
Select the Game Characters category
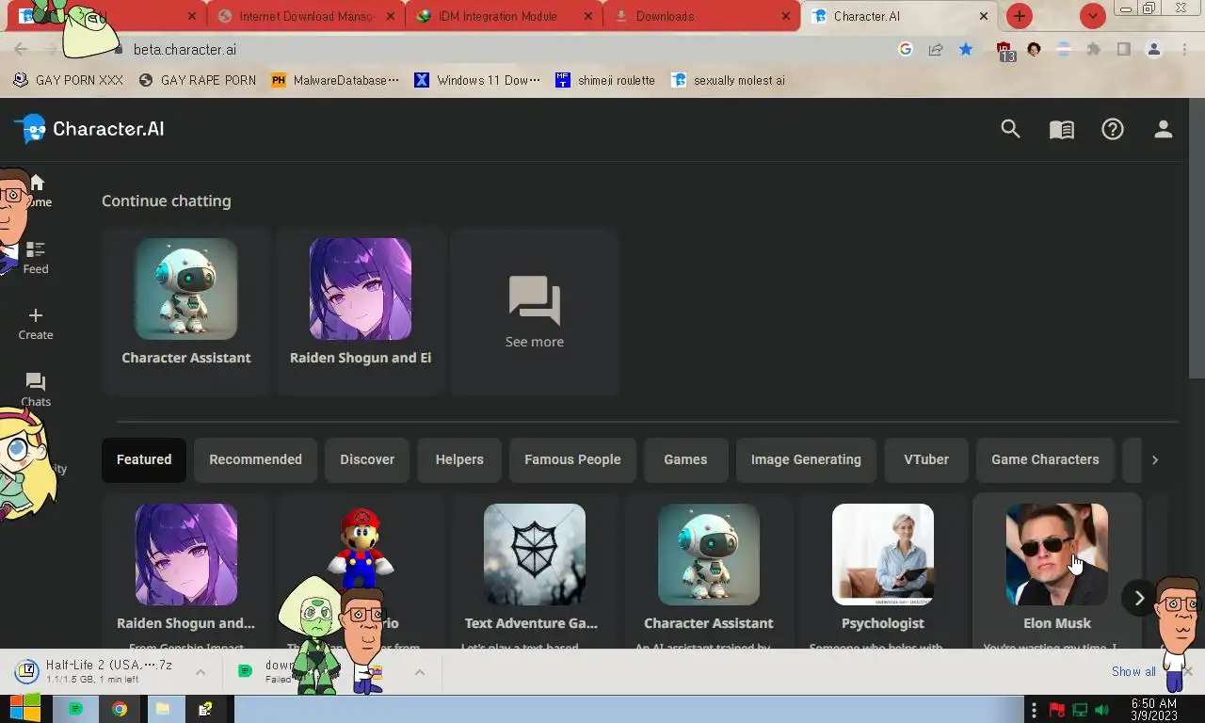1045,459
